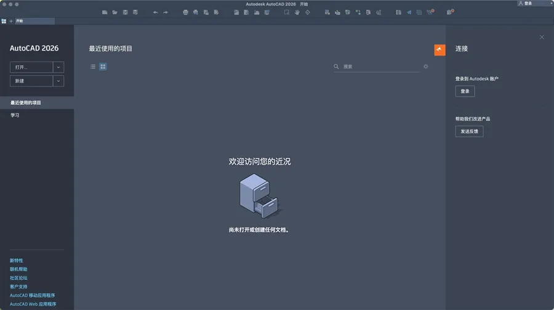Select 最近使用的项目 in the sidebar

(26, 103)
